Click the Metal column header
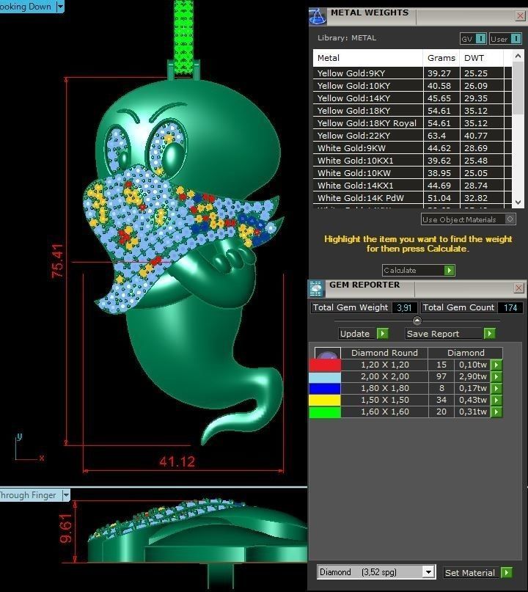The width and height of the screenshot is (528, 592). 367,58
